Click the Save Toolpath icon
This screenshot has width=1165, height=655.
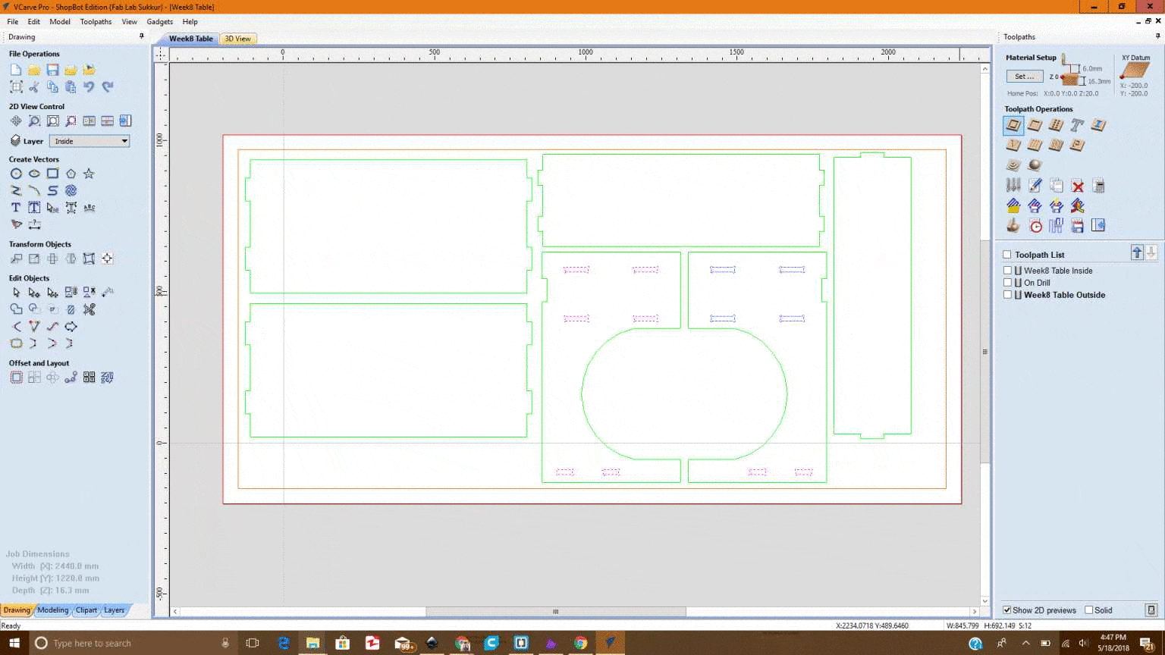tap(1077, 226)
